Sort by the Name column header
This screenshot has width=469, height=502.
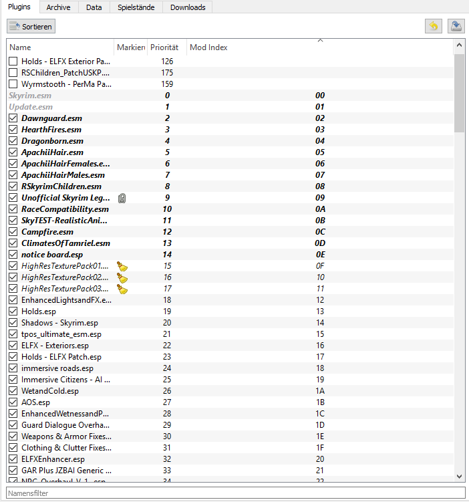click(60, 47)
